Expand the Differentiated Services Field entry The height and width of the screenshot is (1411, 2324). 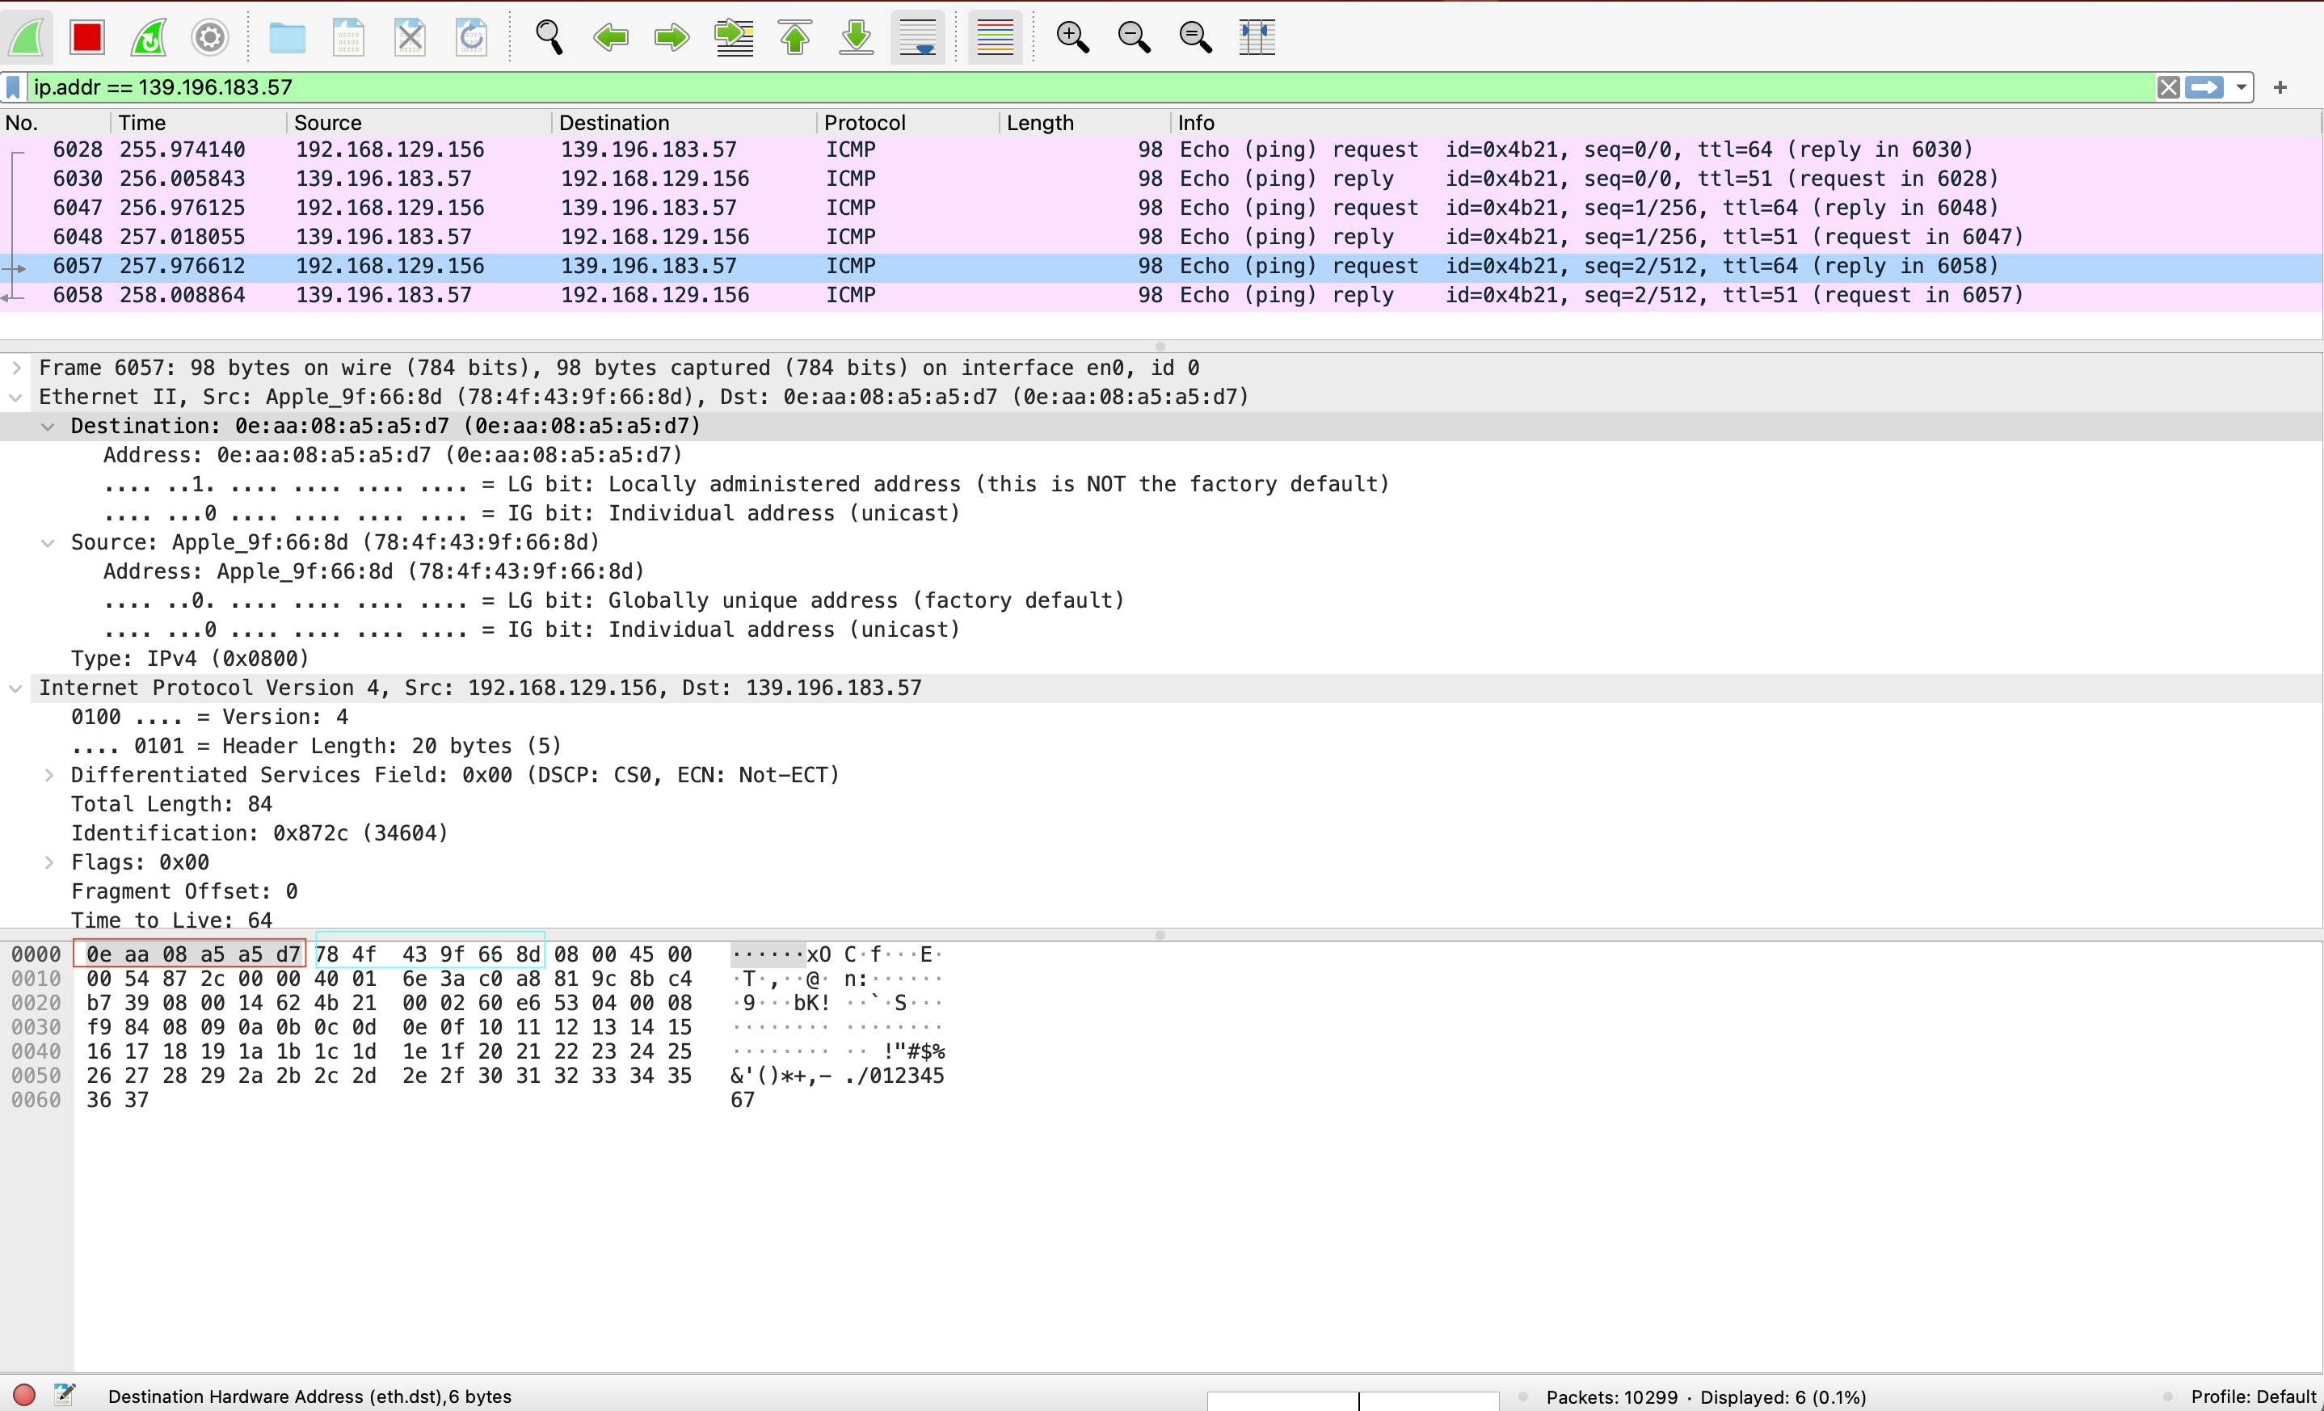[48, 775]
